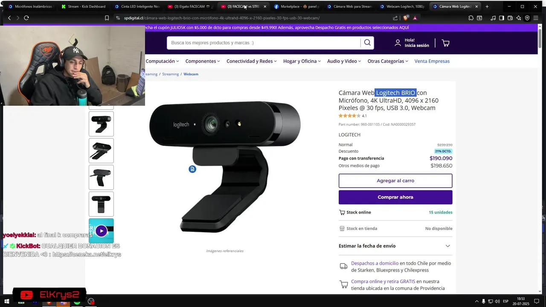Expand Conectividad y Redes menu
Viewport: 546px width, 307px height.
coord(252,61)
